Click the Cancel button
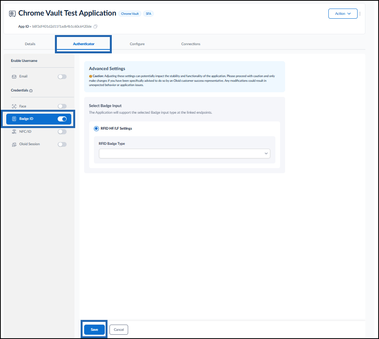The image size is (379, 339). pyautogui.click(x=119, y=330)
